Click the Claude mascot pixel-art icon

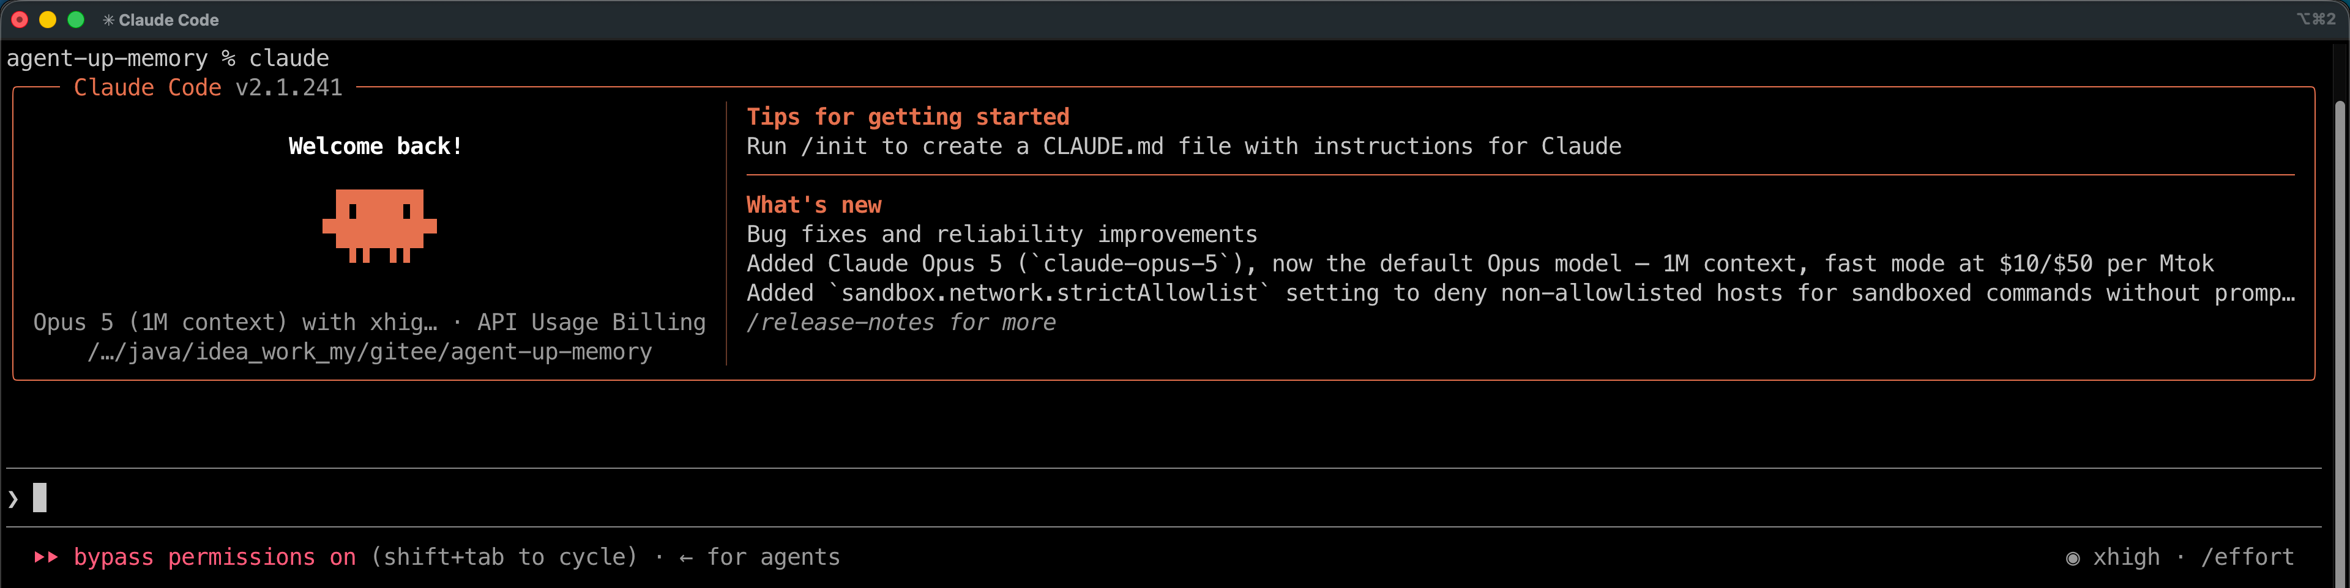tap(379, 225)
